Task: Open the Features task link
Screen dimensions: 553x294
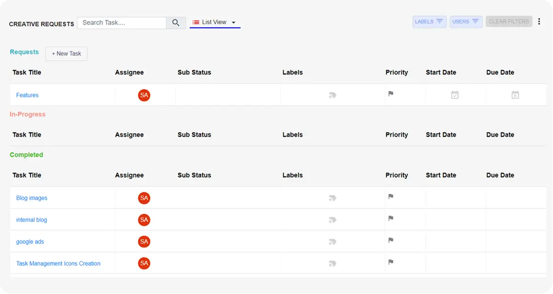Action: [x=27, y=95]
